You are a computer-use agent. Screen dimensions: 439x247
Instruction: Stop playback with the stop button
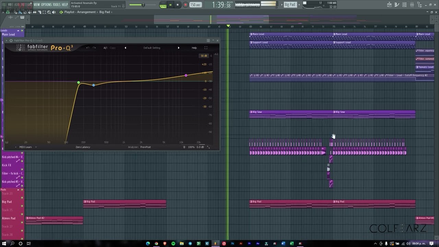tap(177, 5)
